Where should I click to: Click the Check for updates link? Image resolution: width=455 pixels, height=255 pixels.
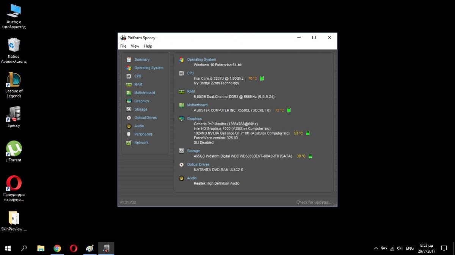pos(314,202)
